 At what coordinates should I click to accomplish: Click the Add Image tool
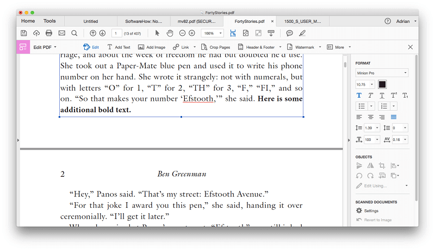[x=152, y=47]
